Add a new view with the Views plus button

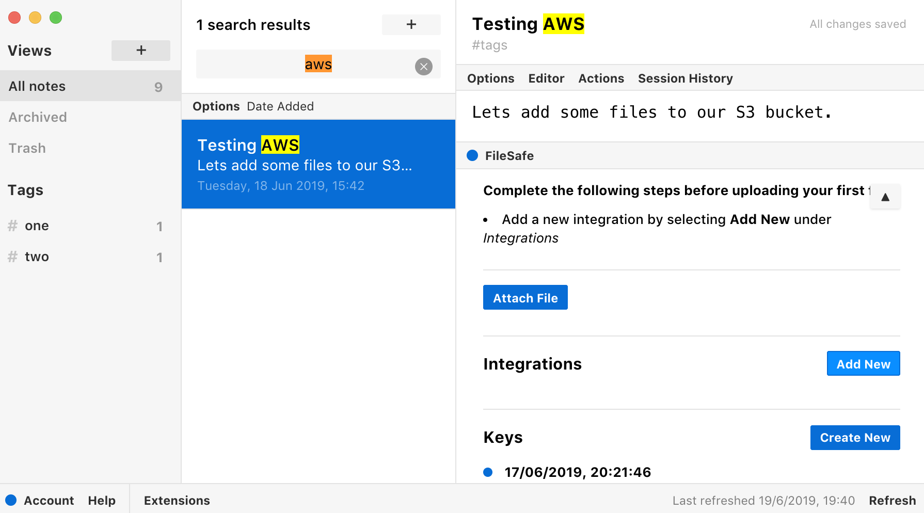pyautogui.click(x=140, y=51)
